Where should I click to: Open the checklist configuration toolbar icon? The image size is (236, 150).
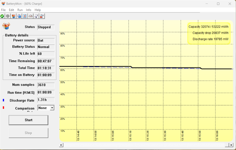tap(25, 16)
